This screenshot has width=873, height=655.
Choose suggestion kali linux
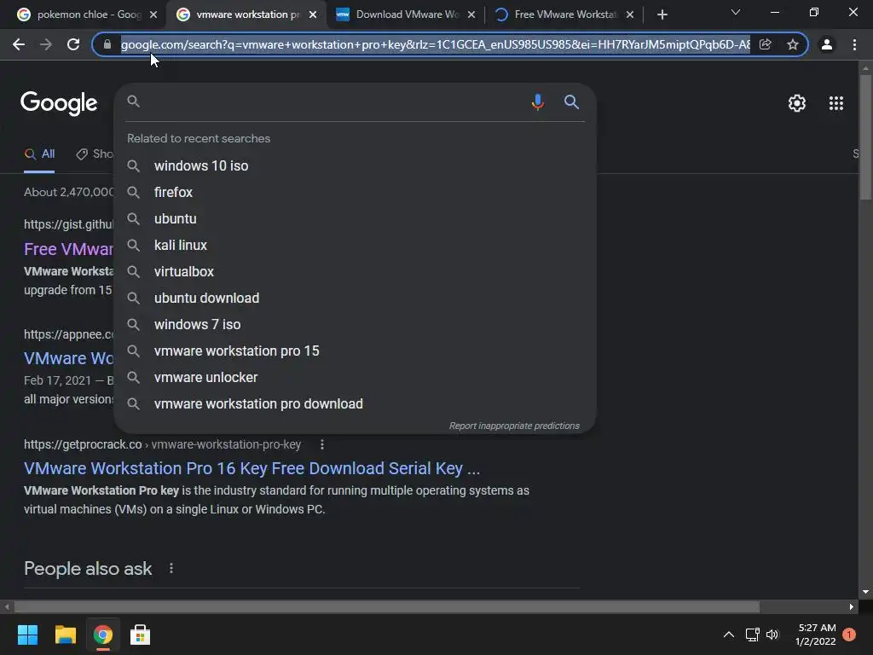click(x=356, y=245)
